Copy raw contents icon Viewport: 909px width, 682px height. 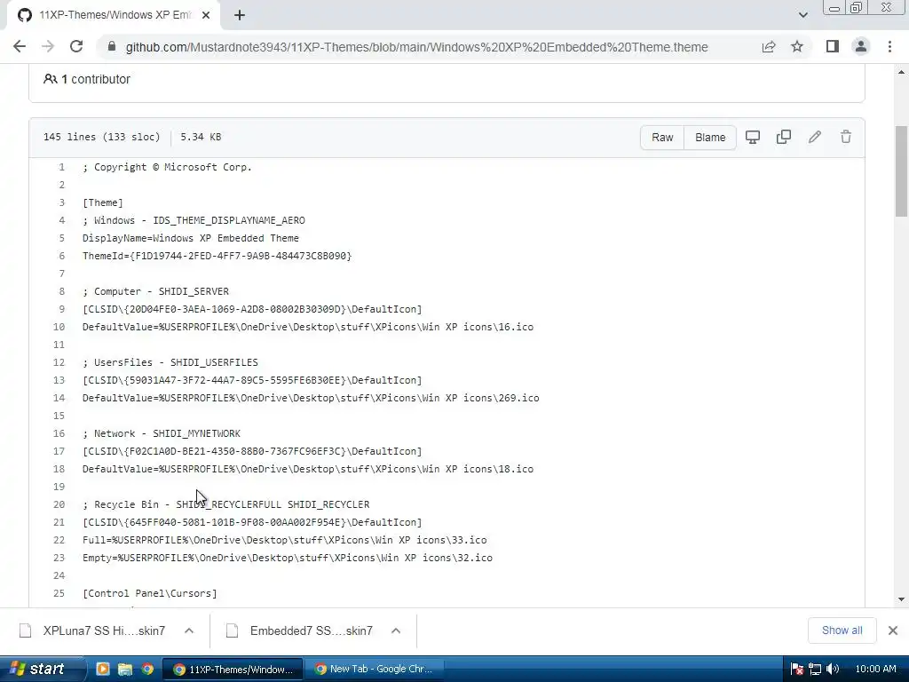[x=784, y=138]
